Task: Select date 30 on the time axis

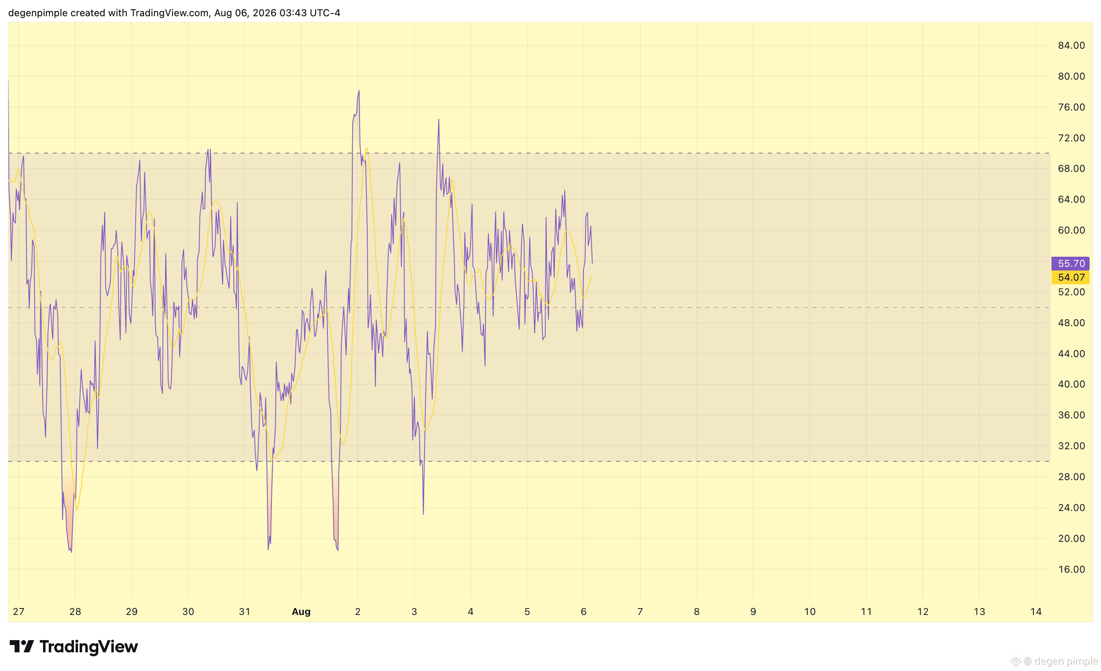Action: pos(188,612)
